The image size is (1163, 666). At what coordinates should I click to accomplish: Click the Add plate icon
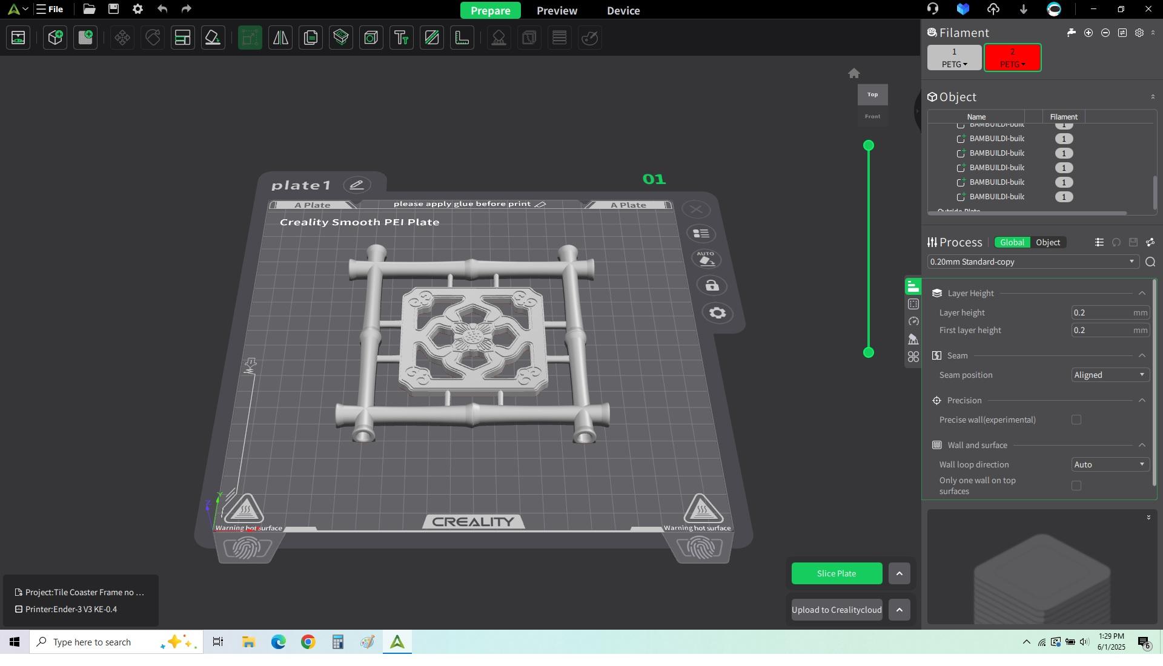coord(85,38)
